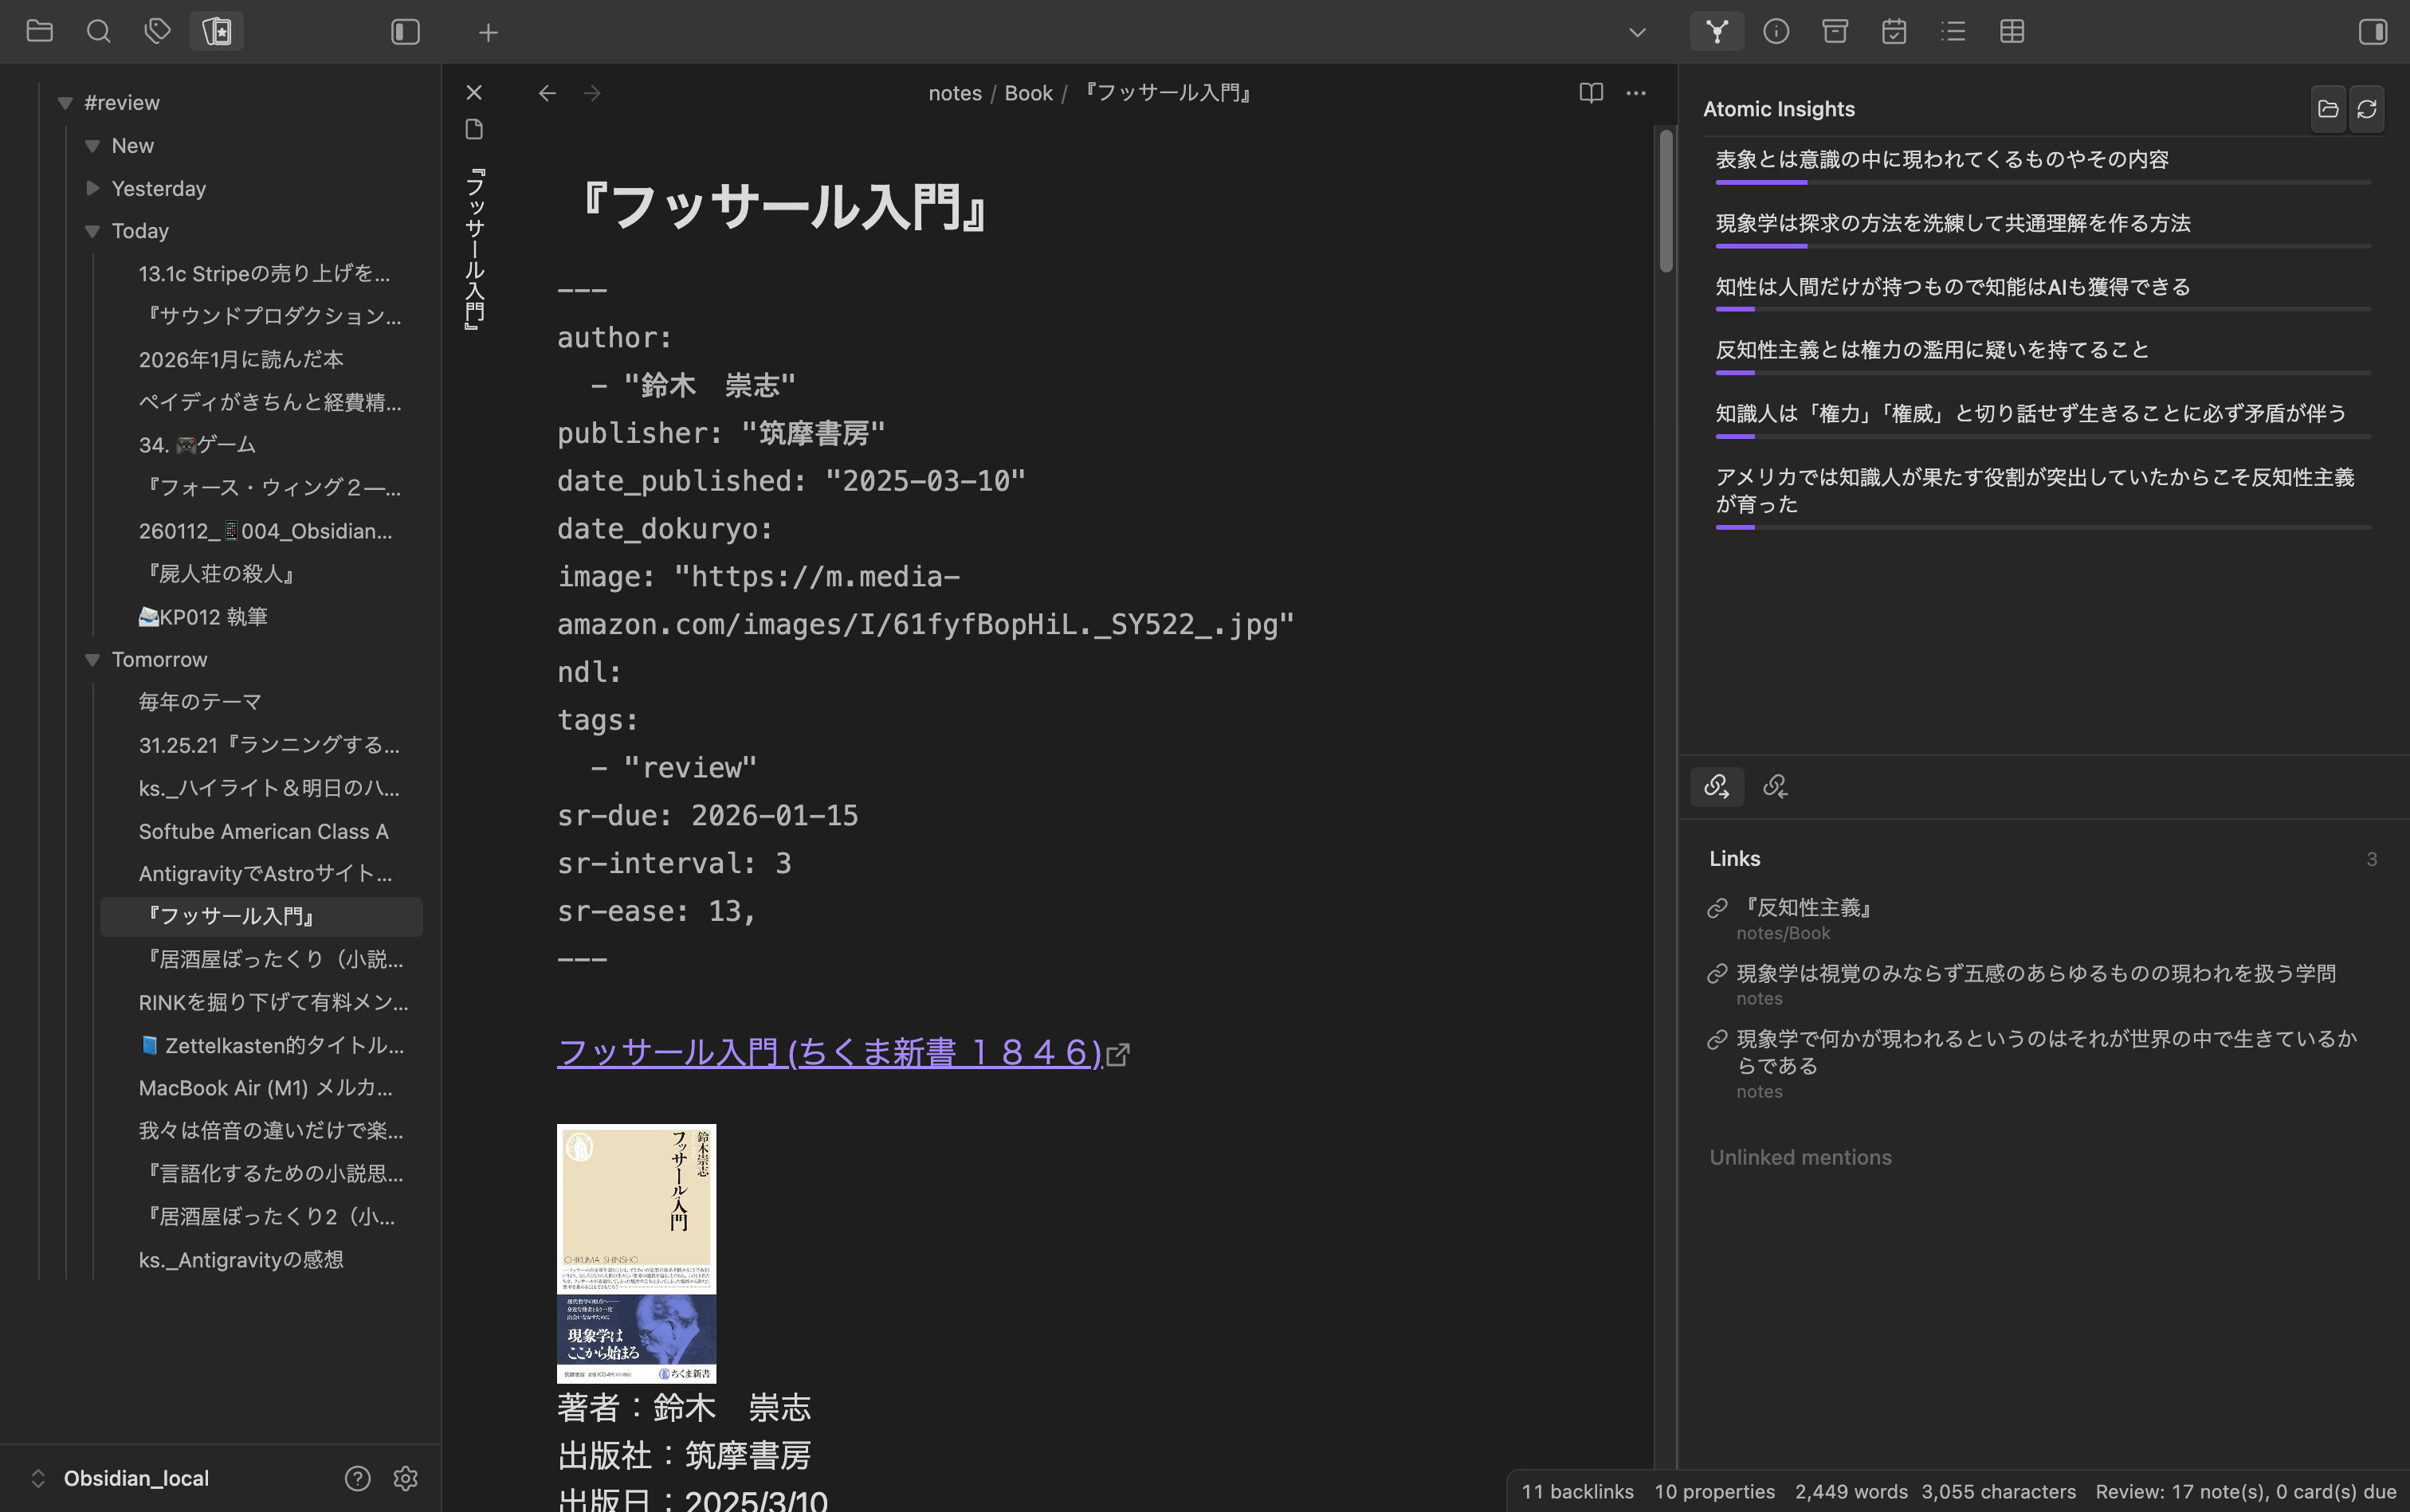Toggle the left sidebar collapse button
The image size is (2410, 1512).
tap(405, 32)
